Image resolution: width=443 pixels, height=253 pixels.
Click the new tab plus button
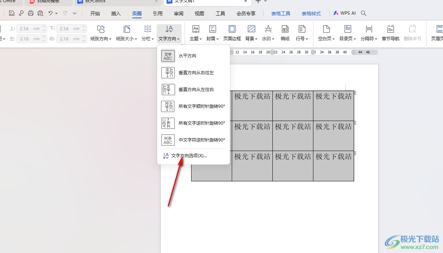tap(258, 1)
